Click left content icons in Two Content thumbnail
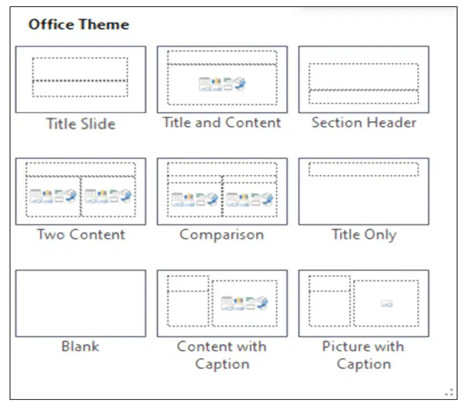Screen dimensions: 466x401 (53, 195)
